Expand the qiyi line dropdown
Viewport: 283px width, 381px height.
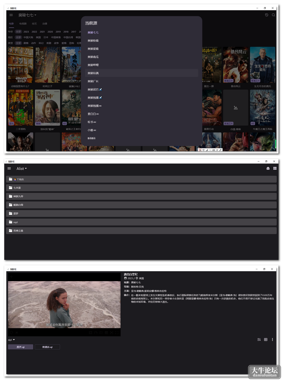point(11,340)
